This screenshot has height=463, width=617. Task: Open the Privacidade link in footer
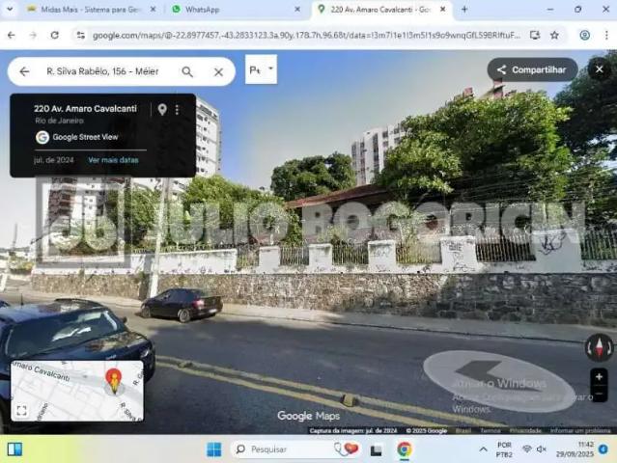coord(525,431)
